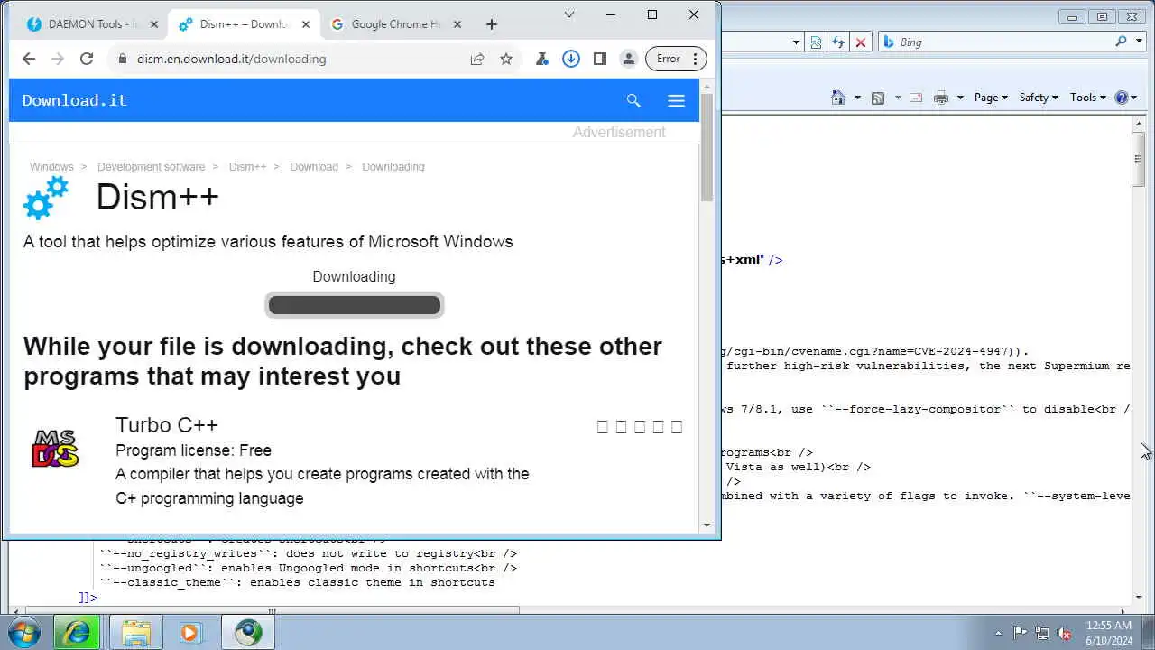The width and height of the screenshot is (1155, 650).
Task: Refresh the page in Internet Explorer
Action: click(x=838, y=42)
